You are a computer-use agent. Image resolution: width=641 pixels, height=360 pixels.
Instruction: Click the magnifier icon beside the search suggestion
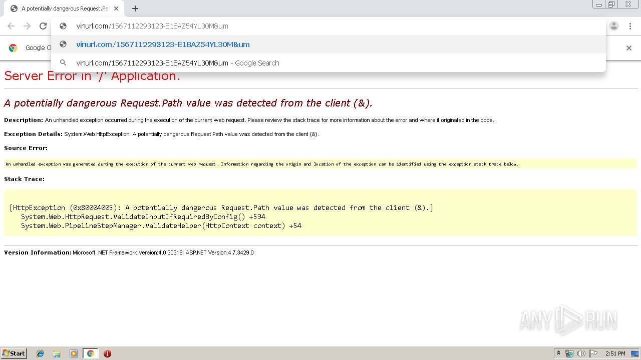coord(63,63)
